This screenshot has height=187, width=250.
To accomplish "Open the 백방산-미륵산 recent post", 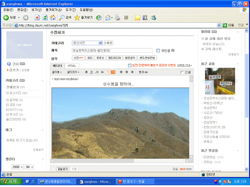I will [213, 103].
